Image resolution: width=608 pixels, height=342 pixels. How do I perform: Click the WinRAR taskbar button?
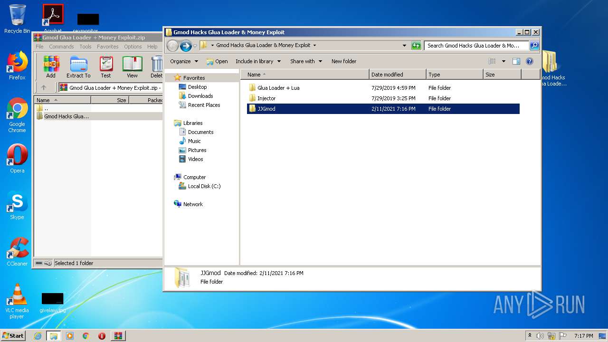click(x=118, y=336)
